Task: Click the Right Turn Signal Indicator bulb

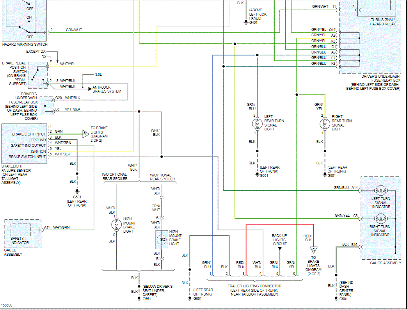Action: 380,219
